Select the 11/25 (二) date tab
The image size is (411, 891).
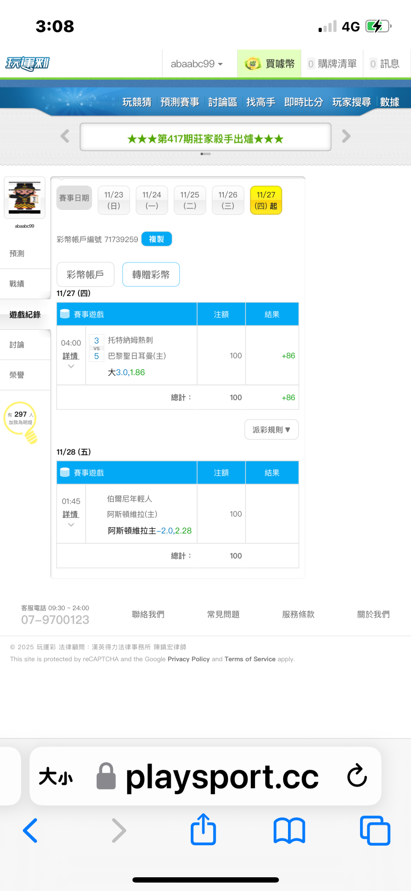190,200
